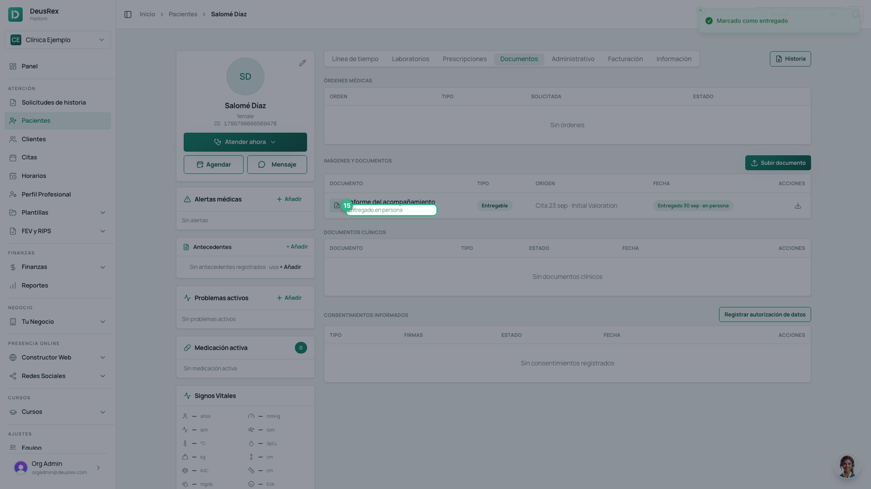Switch to the Facturación tab
This screenshot has width=871, height=489.
[625, 59]
